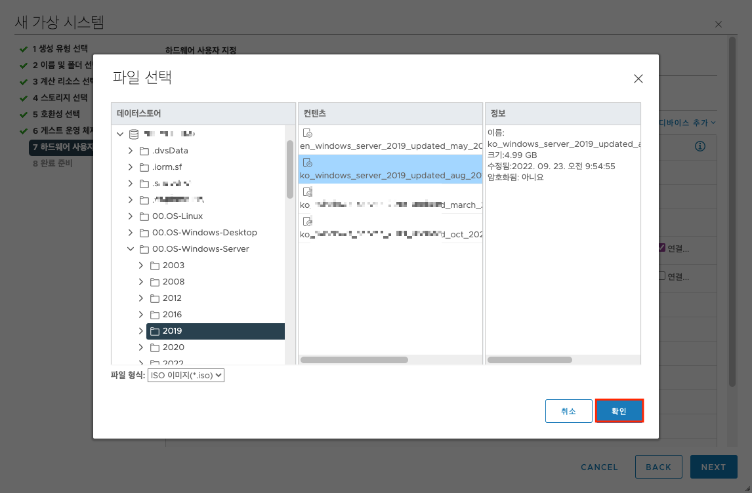
Task: Expand the 2019 folder chevron
Action: tap(141, 331)
